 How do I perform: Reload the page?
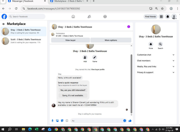click(x=16, y=9)
